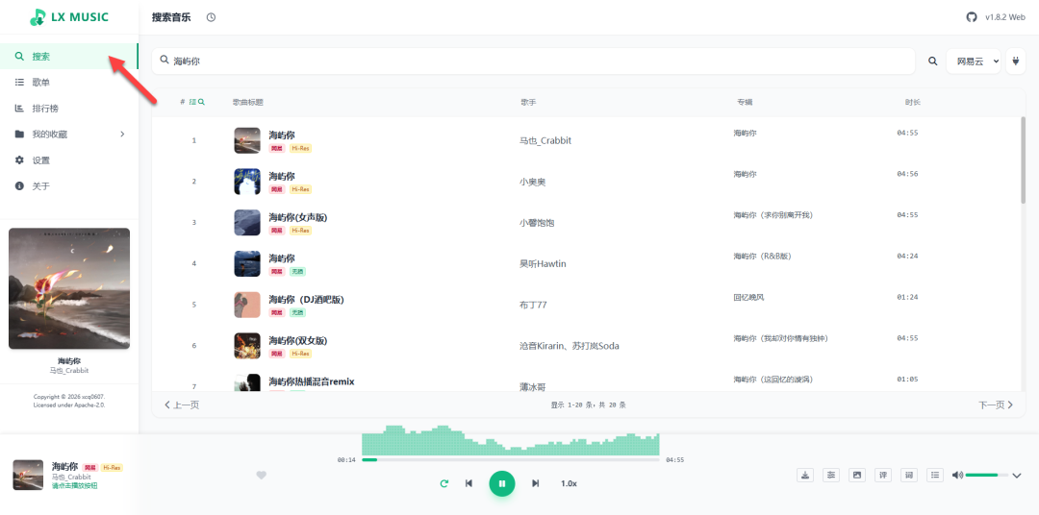Toggle the loop mode refresh icon
1039x515 pixels.
pyautogui.click(x=443, y=483)
